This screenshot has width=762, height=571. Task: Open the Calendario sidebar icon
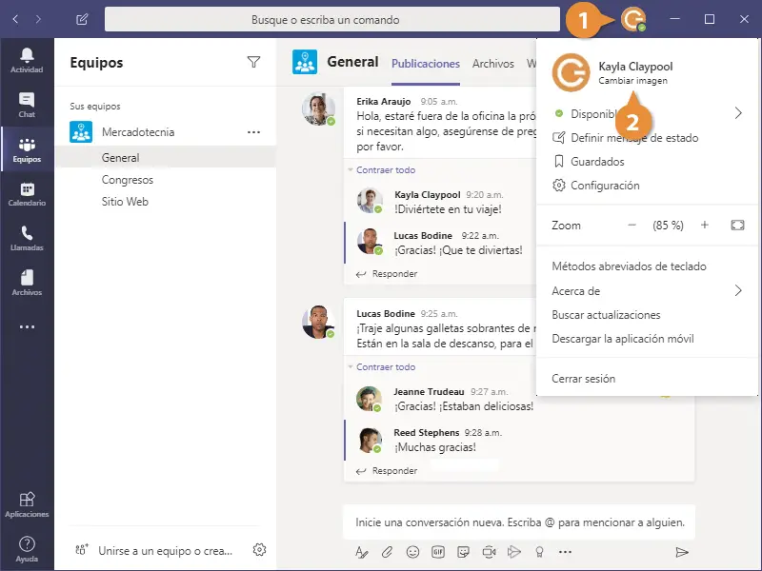pyautogui.click(x=27, y=194)
